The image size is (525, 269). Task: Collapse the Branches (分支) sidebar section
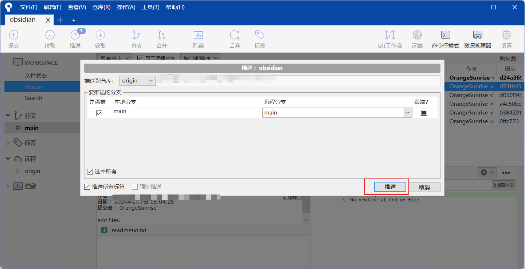point(8,116)
